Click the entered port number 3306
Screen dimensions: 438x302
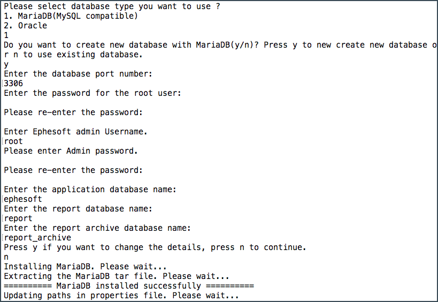pyautogui.click(x=13, y=84)
